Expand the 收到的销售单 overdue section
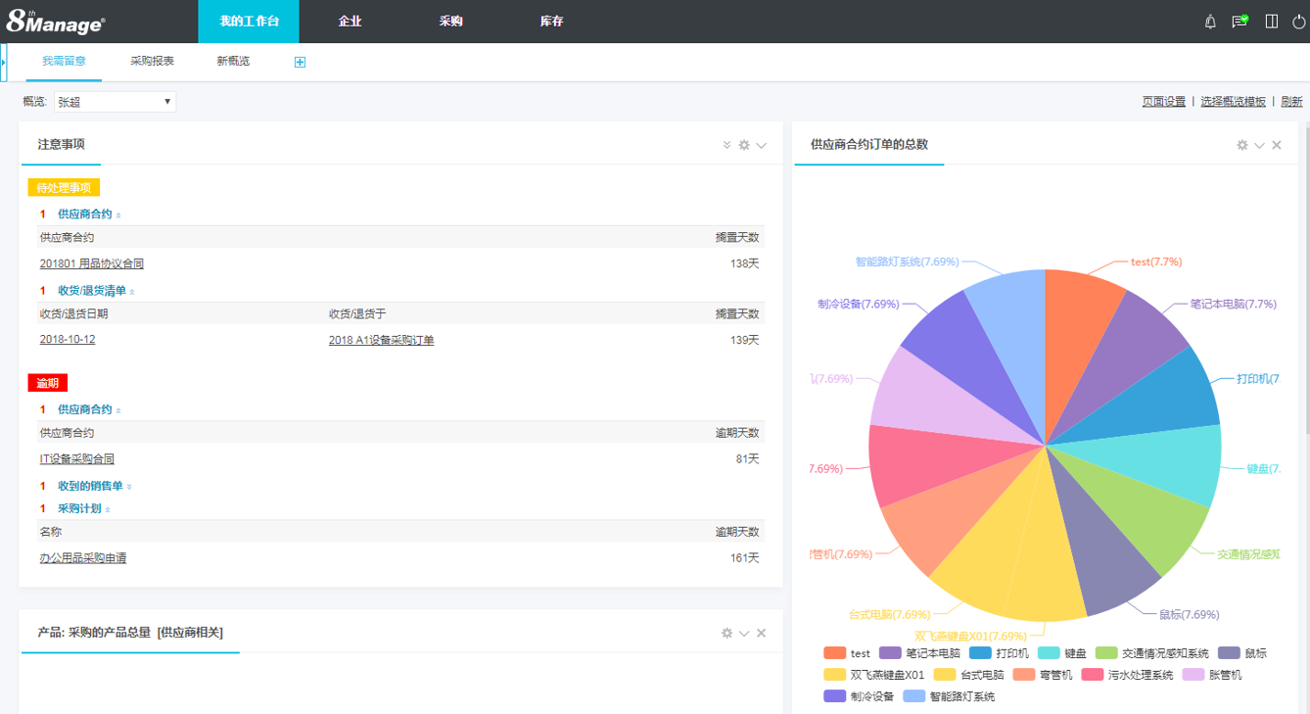This screenshot has width=1310, height=714. point(90,486)
